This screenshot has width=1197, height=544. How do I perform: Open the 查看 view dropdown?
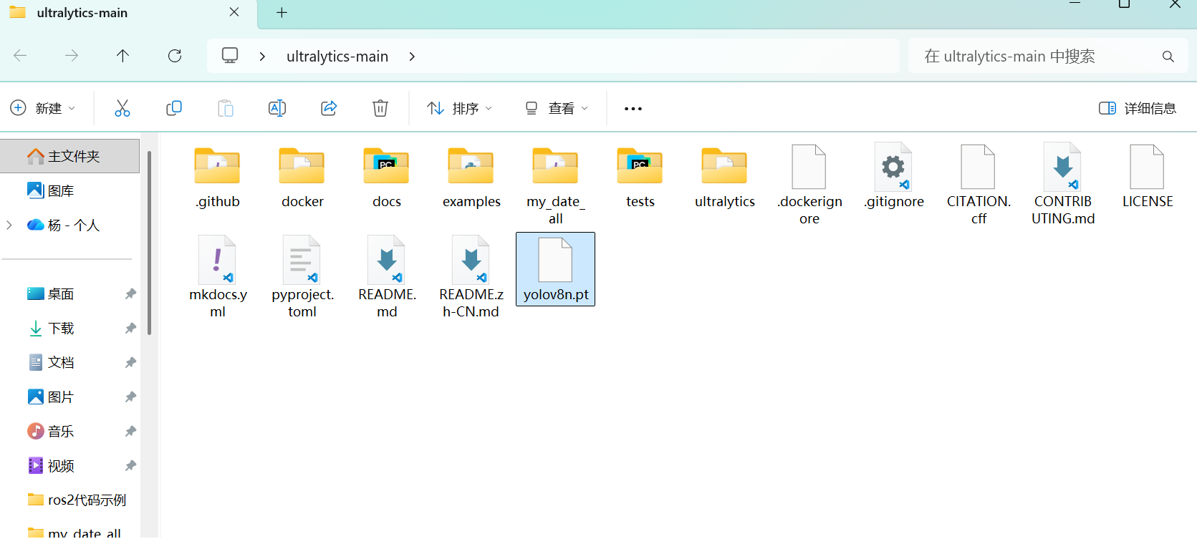coord(557,108)
